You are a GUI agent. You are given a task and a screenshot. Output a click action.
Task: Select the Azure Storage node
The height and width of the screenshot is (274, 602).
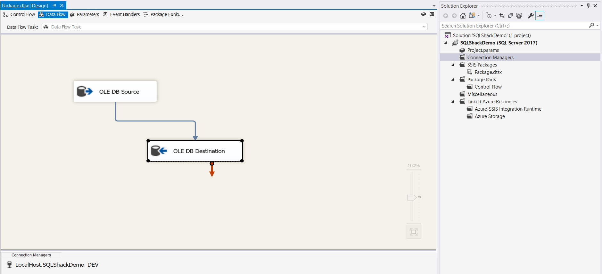490,116
